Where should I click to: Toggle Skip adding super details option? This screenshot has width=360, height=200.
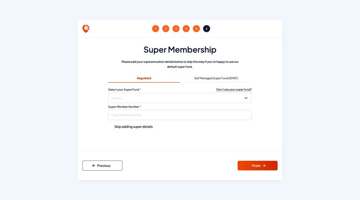(x=133, y=126)
